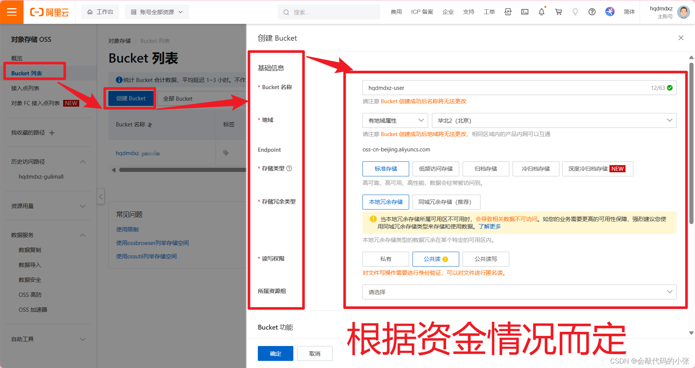Click the lightbulb suggestion icon
Screen dimensions: 695x368
pos(575,12)
